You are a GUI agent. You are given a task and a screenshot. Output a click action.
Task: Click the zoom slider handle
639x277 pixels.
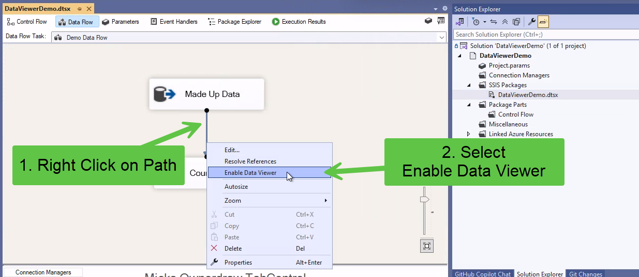pos(424,199)
